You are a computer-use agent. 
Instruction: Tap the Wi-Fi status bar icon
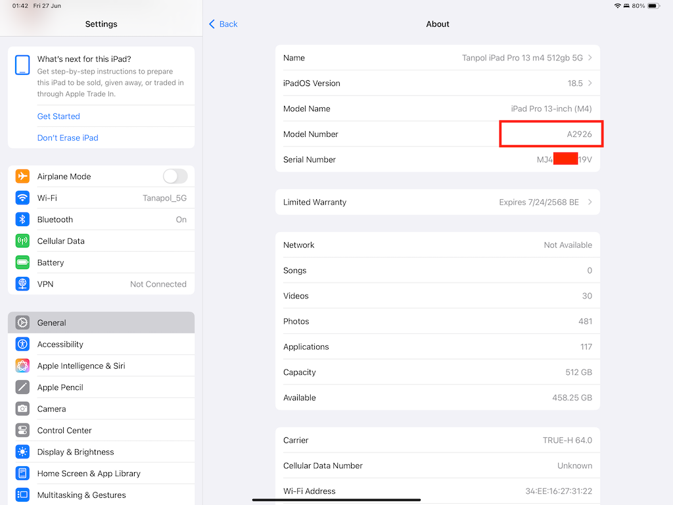pyautogui.click(x=617, y=5)
